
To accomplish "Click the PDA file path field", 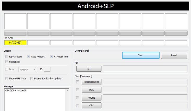I will [145, 90].
